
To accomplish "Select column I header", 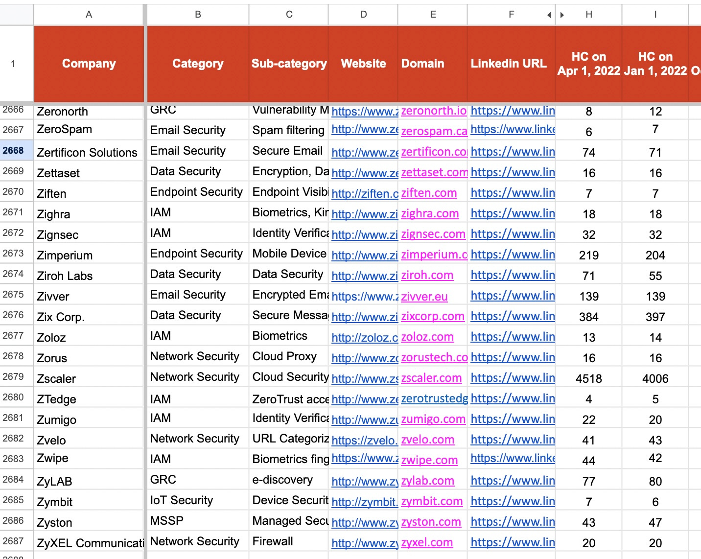I will point(655,15).
